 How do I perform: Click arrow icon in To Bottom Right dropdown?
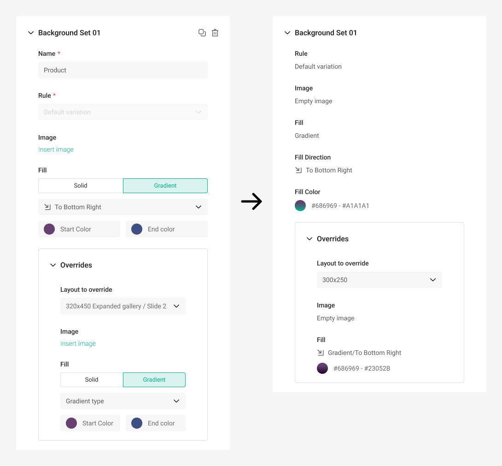(x=47, y=207)
